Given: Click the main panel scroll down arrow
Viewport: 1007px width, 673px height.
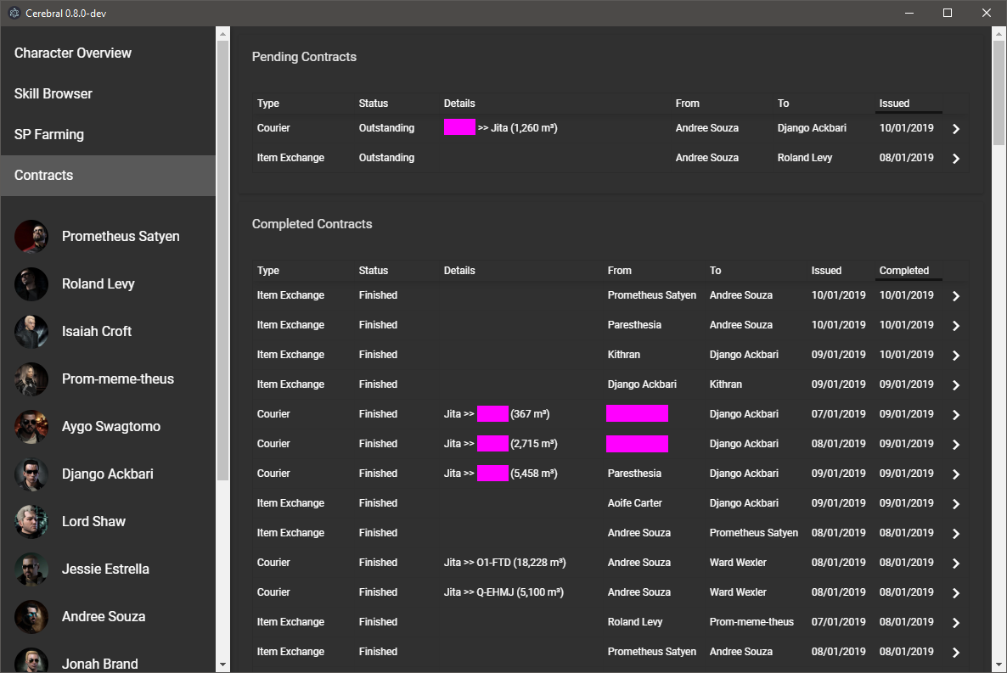Looking at the screenshot, I should [x=999, y=665].
